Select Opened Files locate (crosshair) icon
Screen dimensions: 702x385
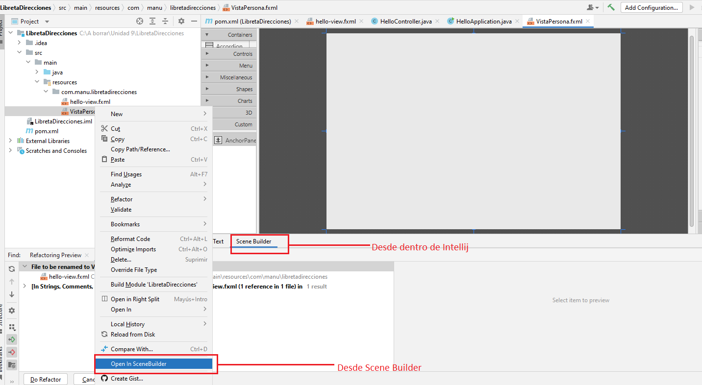pyautogui.click(x=140, y=21)
